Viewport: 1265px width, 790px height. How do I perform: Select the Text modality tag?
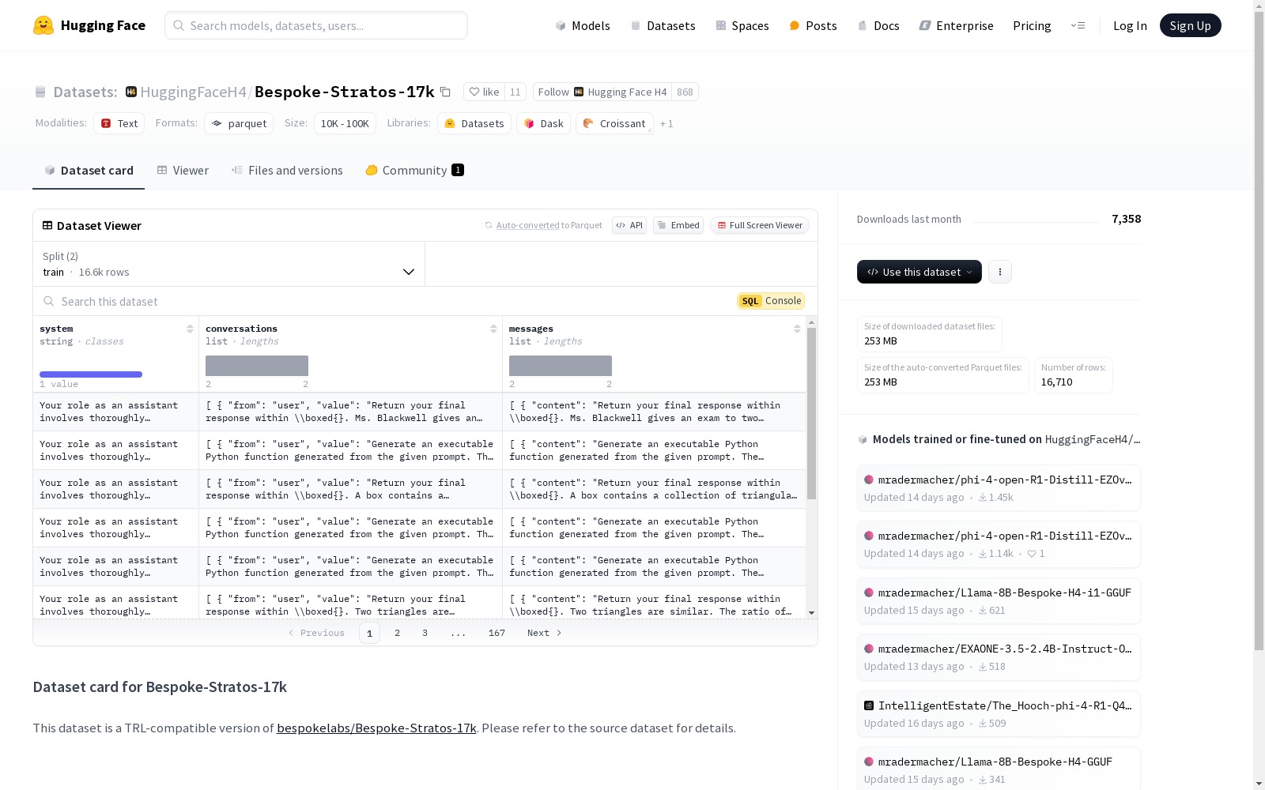(119, 123)
